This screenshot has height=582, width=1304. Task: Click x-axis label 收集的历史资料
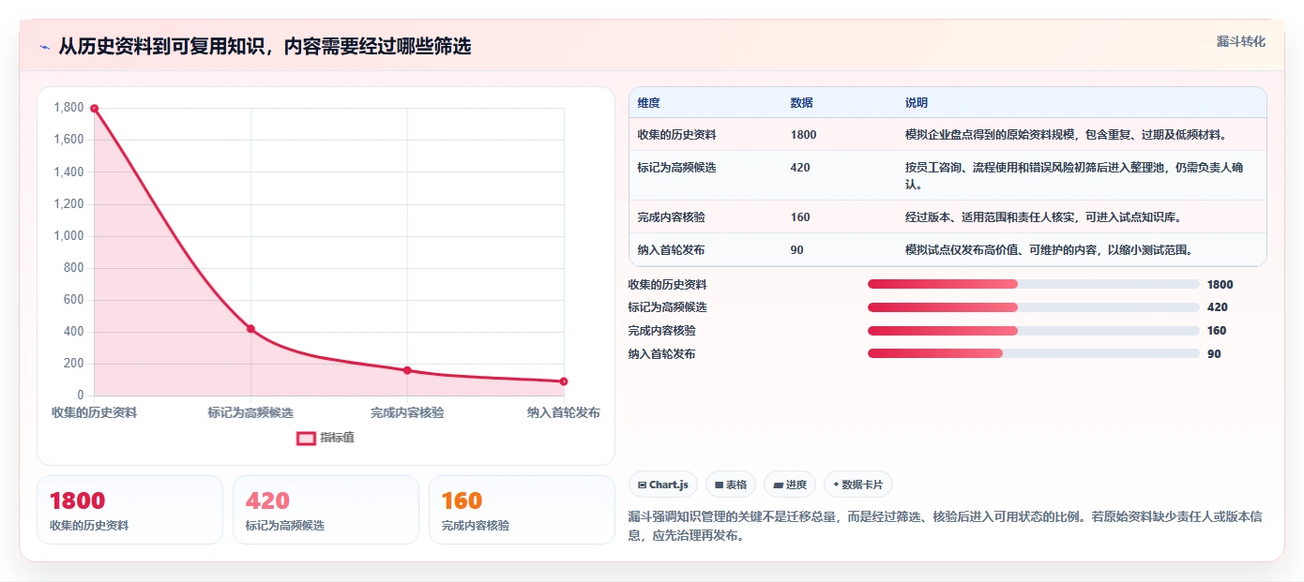(x=95, y=412)
